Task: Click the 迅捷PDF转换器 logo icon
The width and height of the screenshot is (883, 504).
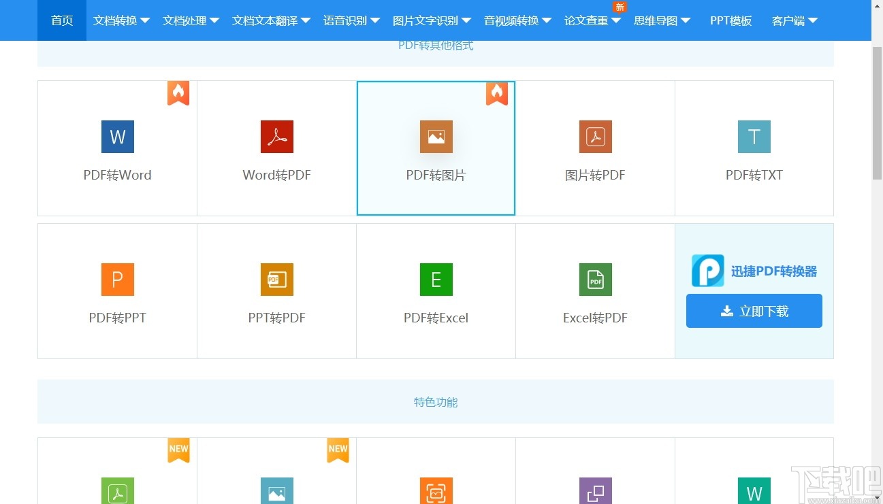Action: pyautogui.click(x=707, y=271)
